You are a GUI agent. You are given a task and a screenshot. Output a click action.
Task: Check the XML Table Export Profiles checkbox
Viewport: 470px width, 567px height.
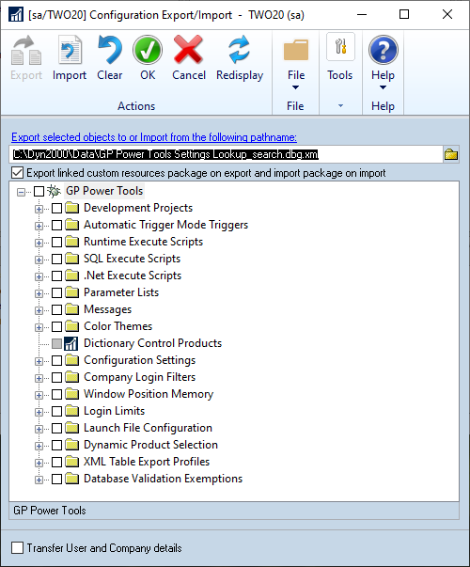(56, 462)
